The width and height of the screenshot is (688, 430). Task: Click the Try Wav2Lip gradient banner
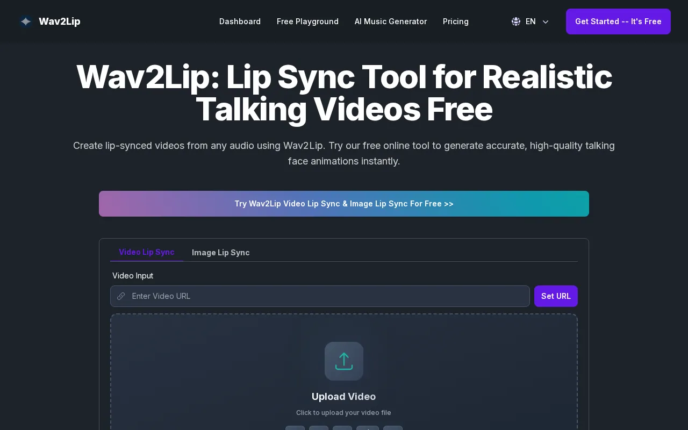pyautogui.click(x=344, y=204)
